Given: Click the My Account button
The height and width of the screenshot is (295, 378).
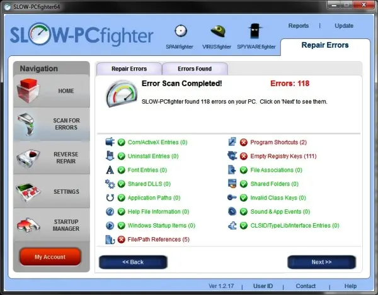Looking at the screenshot, I should click(x=50, y=257).
